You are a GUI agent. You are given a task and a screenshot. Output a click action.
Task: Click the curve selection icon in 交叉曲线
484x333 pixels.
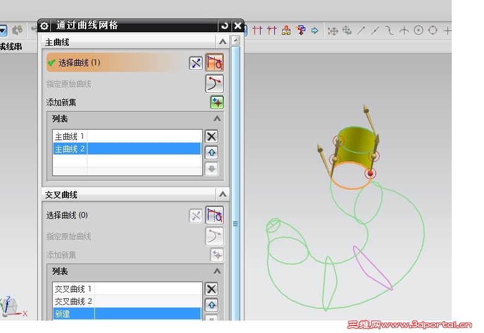point(215,215)
